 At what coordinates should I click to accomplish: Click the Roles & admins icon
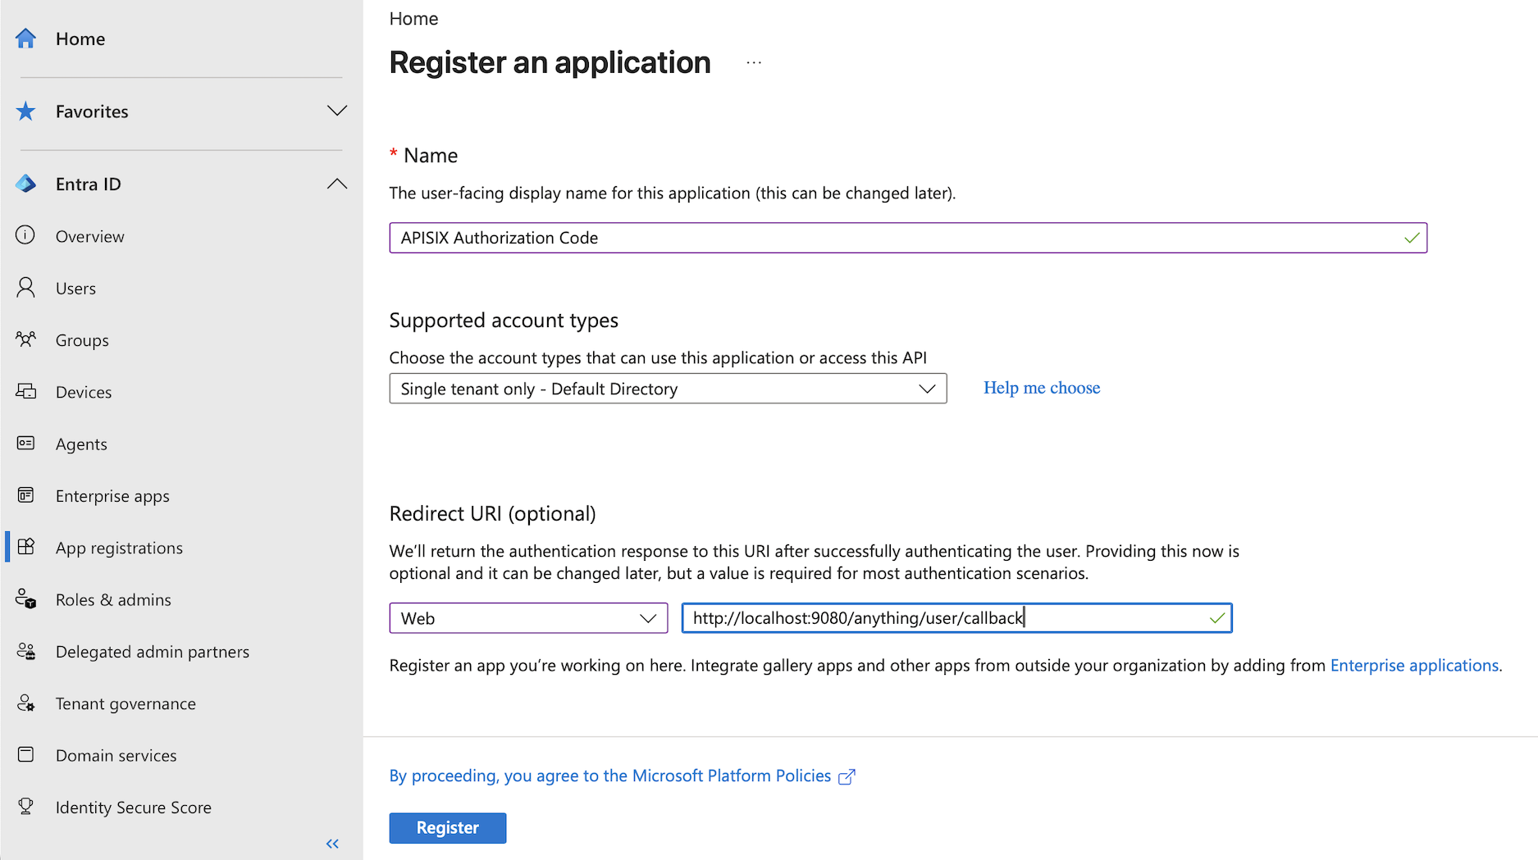pos(26,598)
